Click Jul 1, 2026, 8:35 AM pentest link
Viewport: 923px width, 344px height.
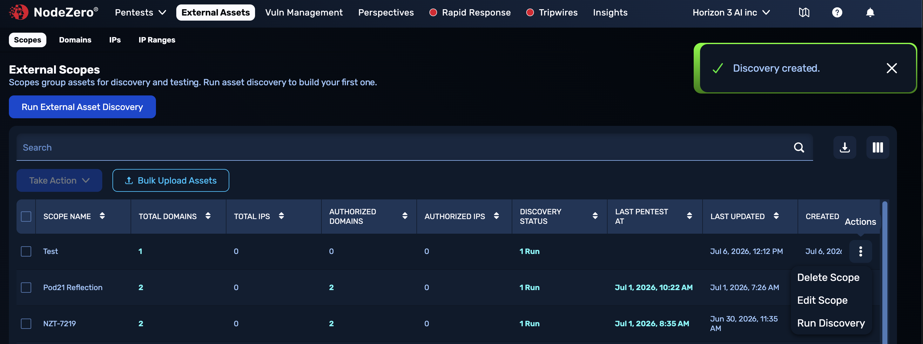[652, 324]
